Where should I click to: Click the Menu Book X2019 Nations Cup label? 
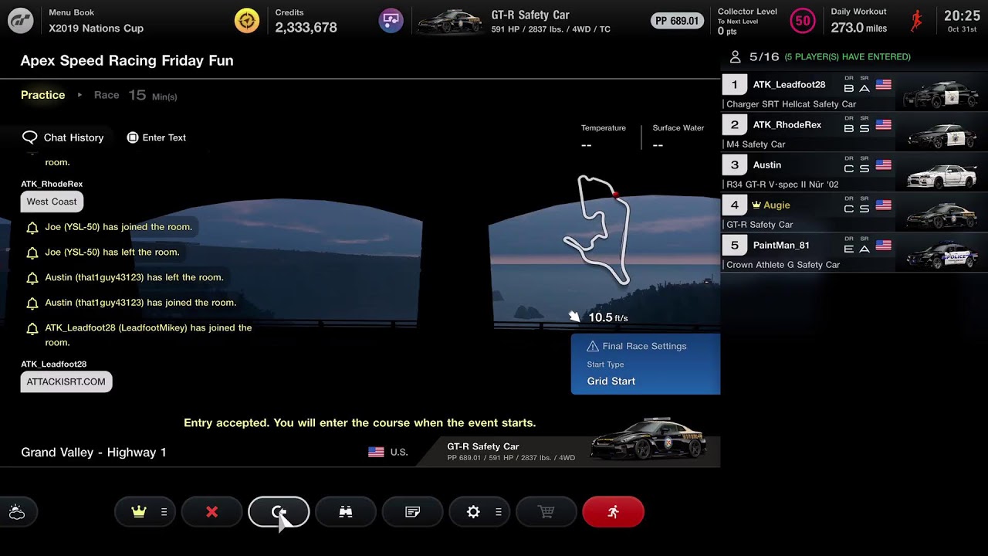(96, 21)
